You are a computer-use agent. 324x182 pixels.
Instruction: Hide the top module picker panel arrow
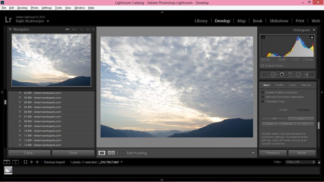162,12
